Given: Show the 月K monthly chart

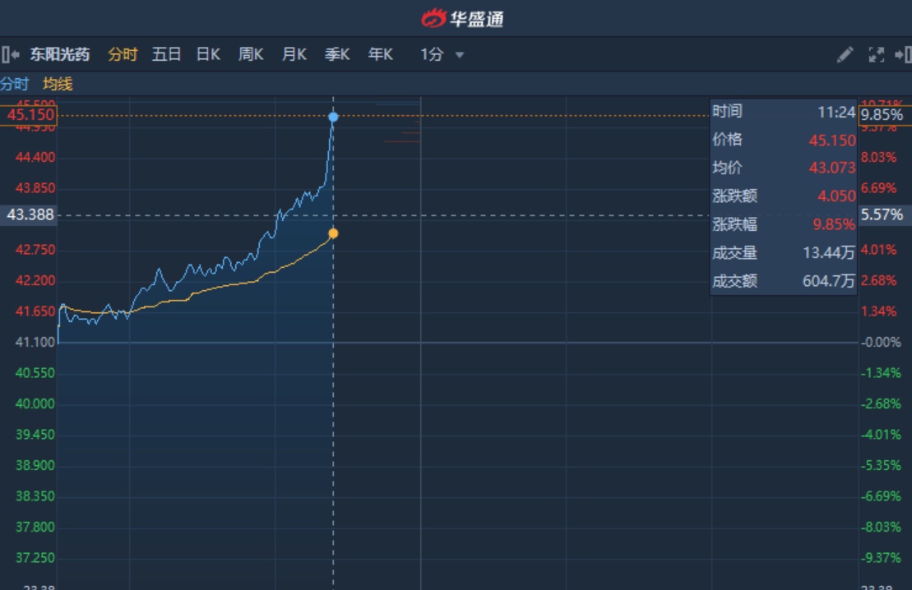Looking at the screenshot, I should tap(294, 55).
